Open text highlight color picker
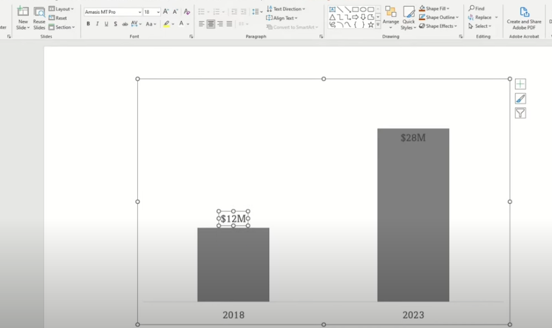Screen dimensions: 552x328 click(174, 24)
